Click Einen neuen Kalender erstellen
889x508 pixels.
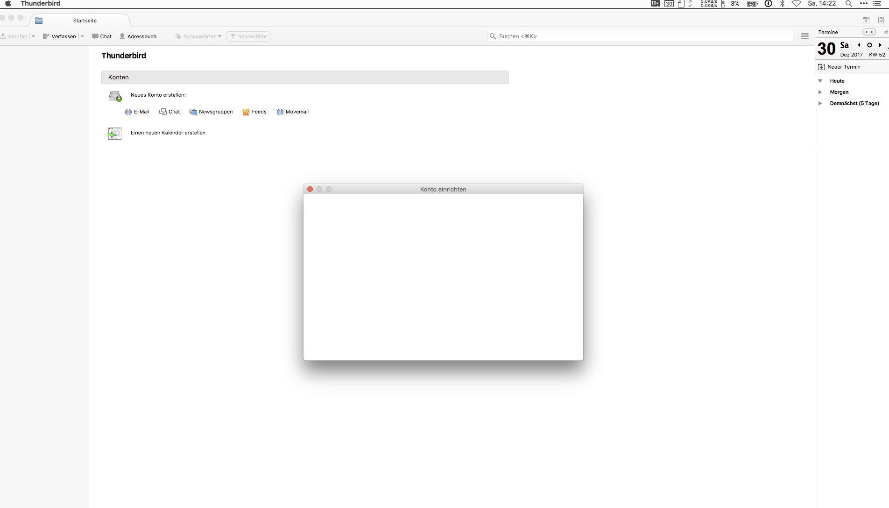[168, 133]
